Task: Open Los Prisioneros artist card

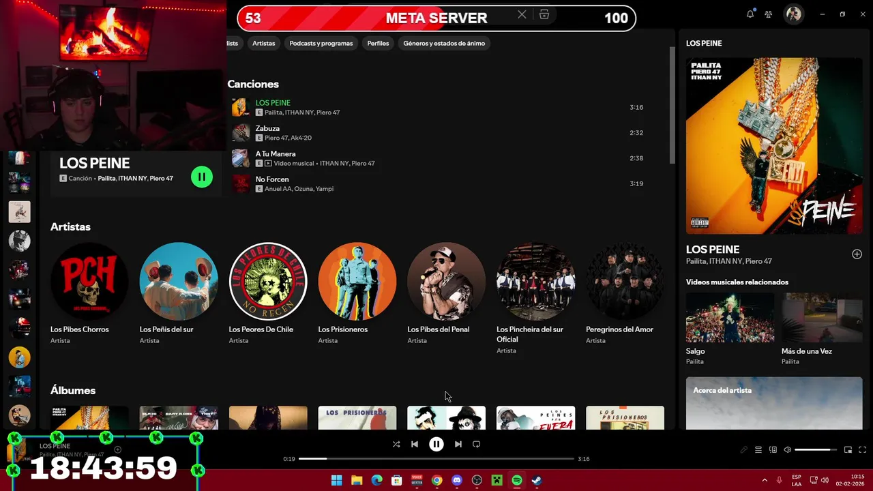Action: (357, 294)
